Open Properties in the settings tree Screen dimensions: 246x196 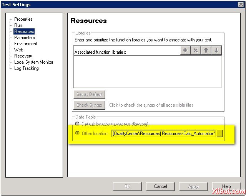pyautogui.click(x=23, y=19)
